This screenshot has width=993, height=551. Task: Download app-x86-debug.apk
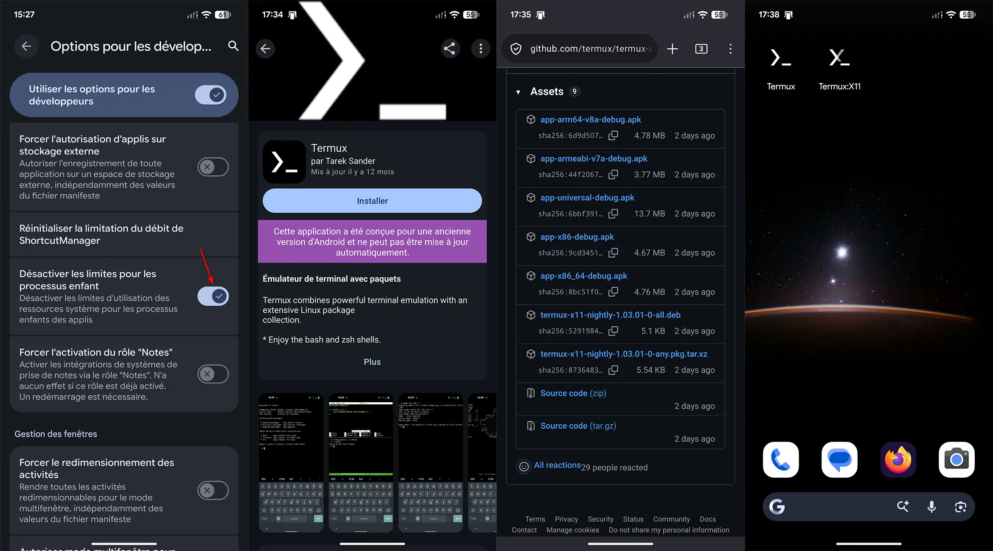coord(577,237)
